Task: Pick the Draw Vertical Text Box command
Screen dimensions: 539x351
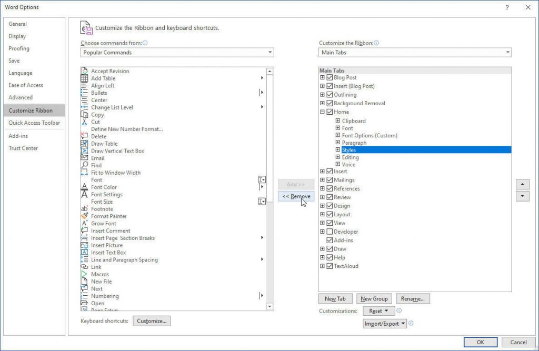Action: 117,151
